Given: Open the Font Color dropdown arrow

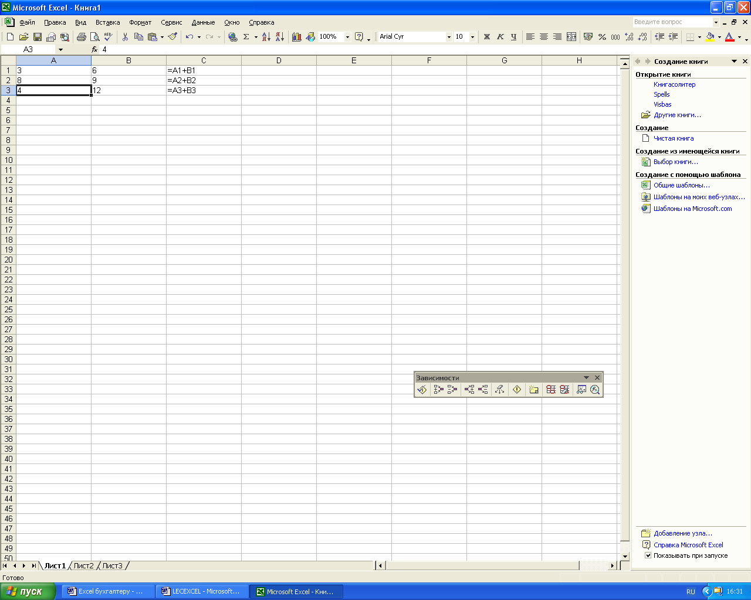Looking at the screenshot, I should pyautogui.click(x=739, y=37).
